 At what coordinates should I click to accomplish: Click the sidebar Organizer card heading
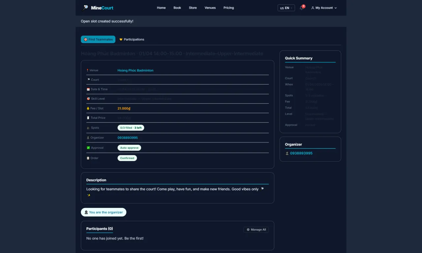coord(293,144)
